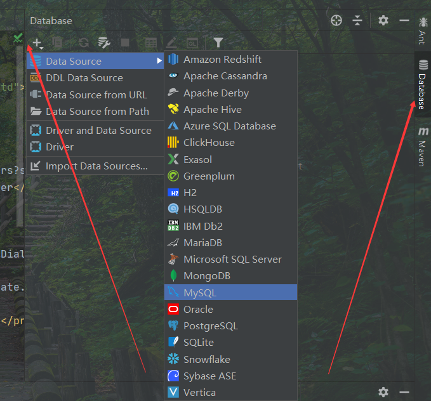The width and height of the screenshot is (431, 401).
Task: Select Amazon Redshift data source
Action: coord(230,60)
